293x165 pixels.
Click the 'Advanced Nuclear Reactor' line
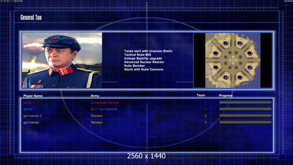pos(144,62)
